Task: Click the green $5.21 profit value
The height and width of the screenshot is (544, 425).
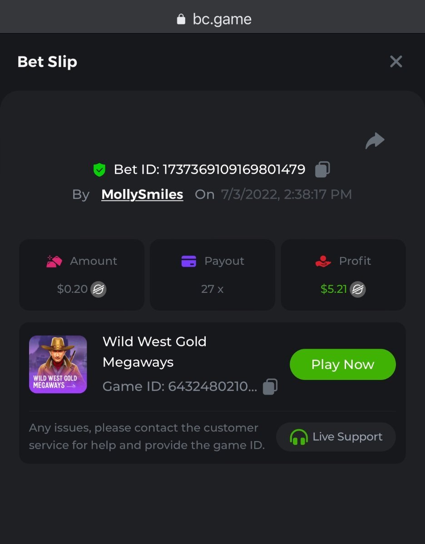Action: tap(334, 289)
